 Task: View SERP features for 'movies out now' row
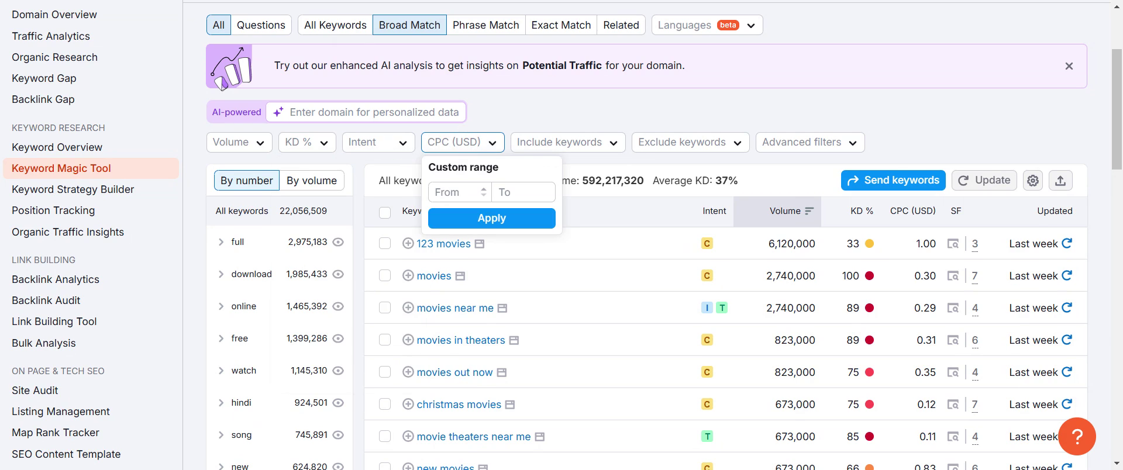953,372
